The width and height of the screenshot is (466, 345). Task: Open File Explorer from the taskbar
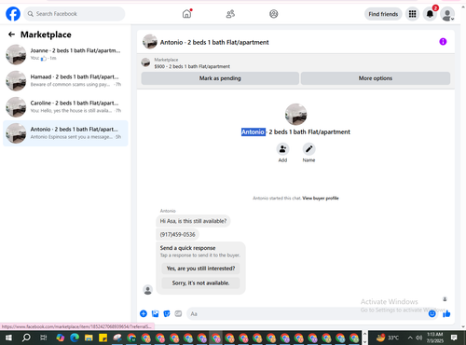pyautogui.click(x=89, y=338)
